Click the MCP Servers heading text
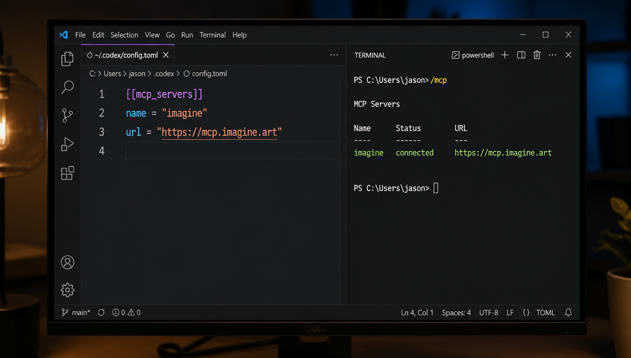The height and width of the screenshot is (358, 631). click(377, 104)
